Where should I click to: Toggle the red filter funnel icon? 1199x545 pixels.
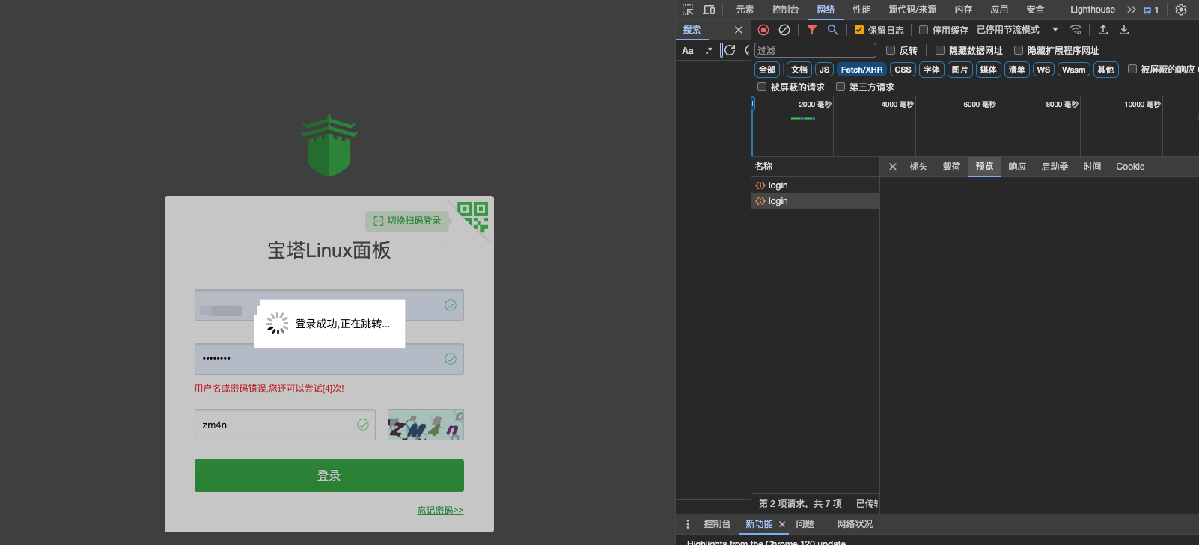(x=812, y=30)
